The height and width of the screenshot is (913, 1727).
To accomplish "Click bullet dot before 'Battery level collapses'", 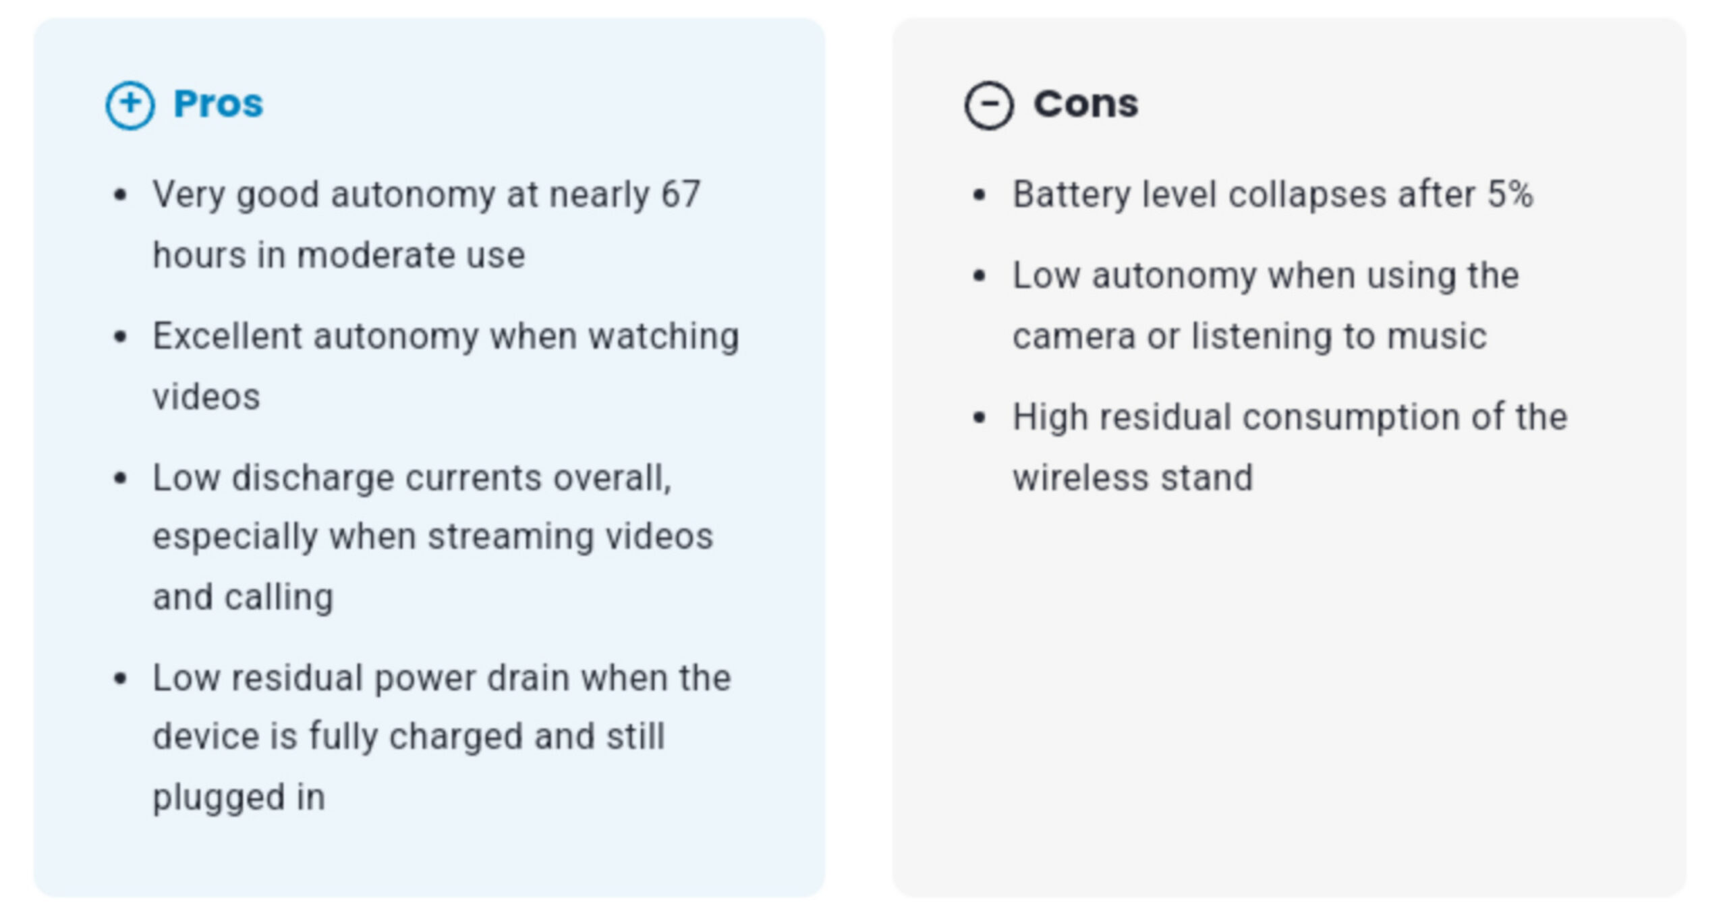I will pos(980,196).
